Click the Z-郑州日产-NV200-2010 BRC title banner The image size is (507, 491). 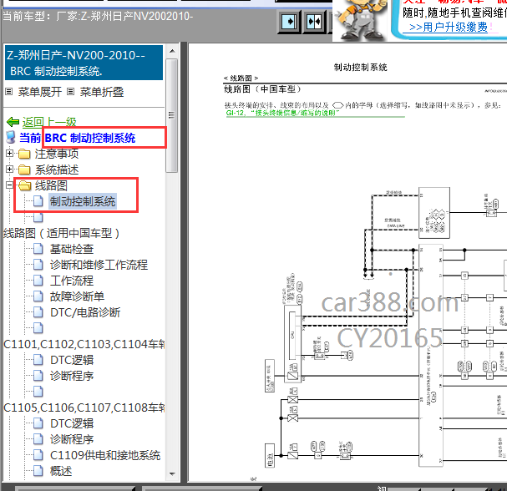coord(84,63)
